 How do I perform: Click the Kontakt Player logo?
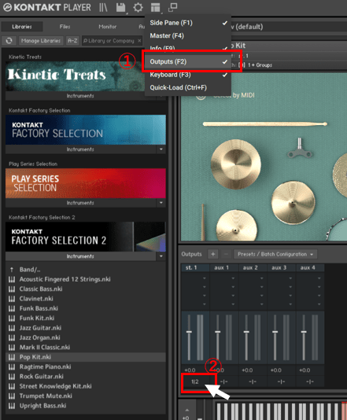tap(47, 7)
